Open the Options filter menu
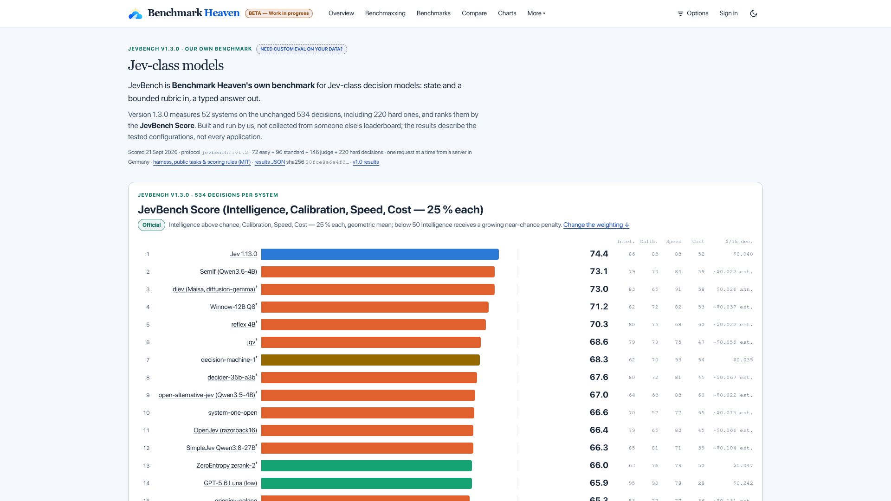Image resolution: width=891 pixels, height=501 pixels. 693,13
